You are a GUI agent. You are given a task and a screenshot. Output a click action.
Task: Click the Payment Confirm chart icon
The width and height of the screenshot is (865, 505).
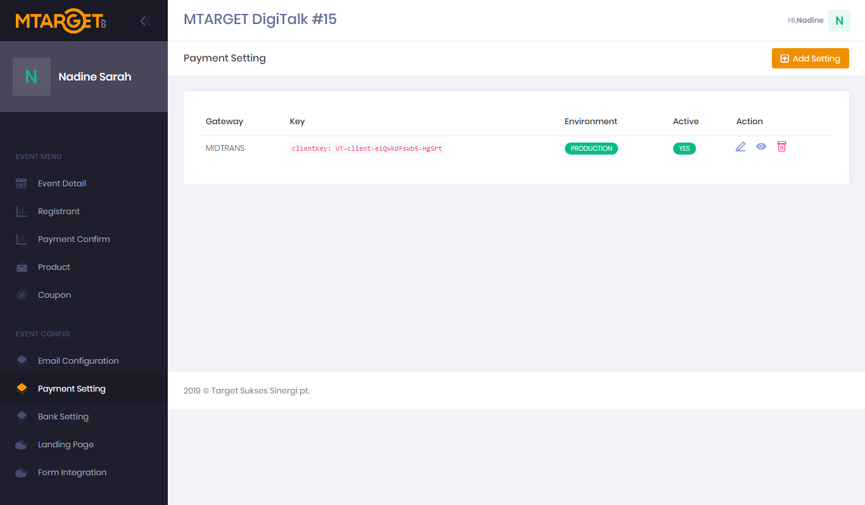click(x=22, y=239)
